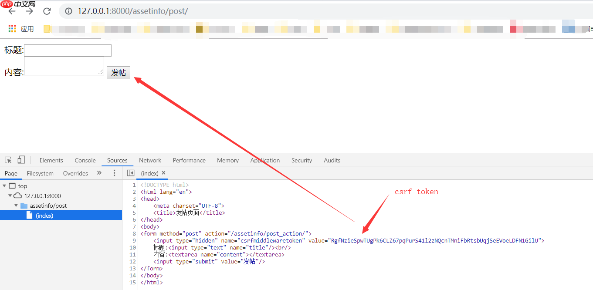Click the inspect element picker icon
This screenshot has height=290, width=593.
(8, 160)
